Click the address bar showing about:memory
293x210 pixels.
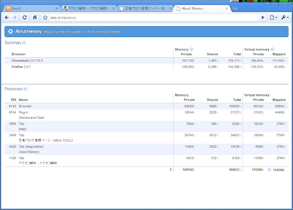(x=151, y=17)
